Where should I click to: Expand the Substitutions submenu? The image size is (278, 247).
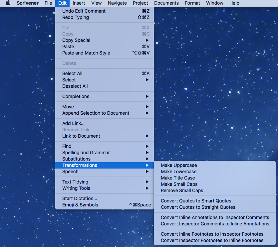[105, 159]
